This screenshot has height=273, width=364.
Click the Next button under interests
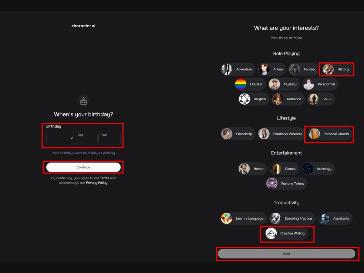tap(286, 254)
